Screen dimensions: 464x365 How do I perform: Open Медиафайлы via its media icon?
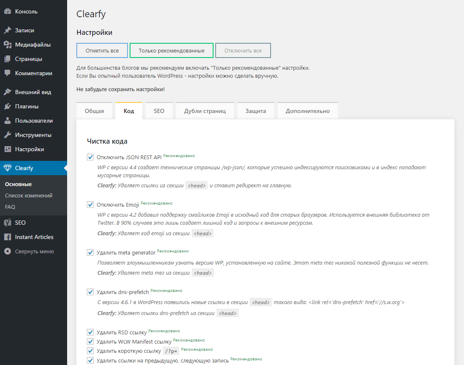pos(8,45)
